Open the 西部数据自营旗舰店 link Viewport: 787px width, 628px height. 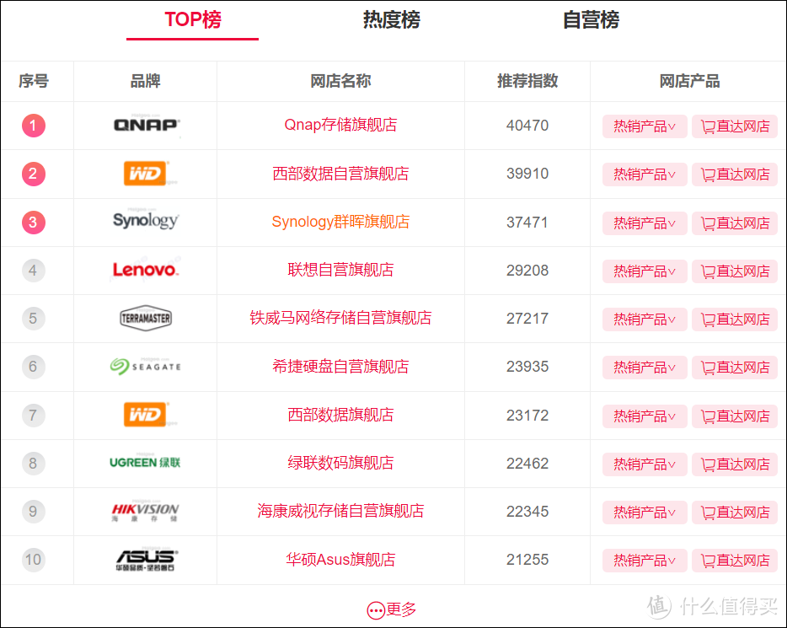click(x=340, y=174)
